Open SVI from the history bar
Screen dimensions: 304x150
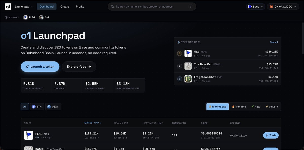pos(44,17)
